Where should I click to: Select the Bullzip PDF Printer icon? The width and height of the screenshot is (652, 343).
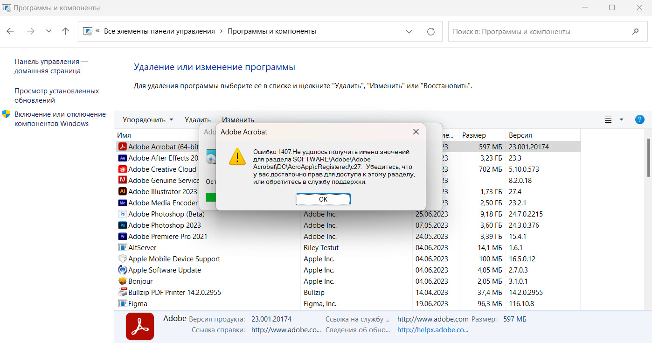[123, 293]
